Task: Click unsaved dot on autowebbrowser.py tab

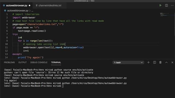Action: (30, 5)
